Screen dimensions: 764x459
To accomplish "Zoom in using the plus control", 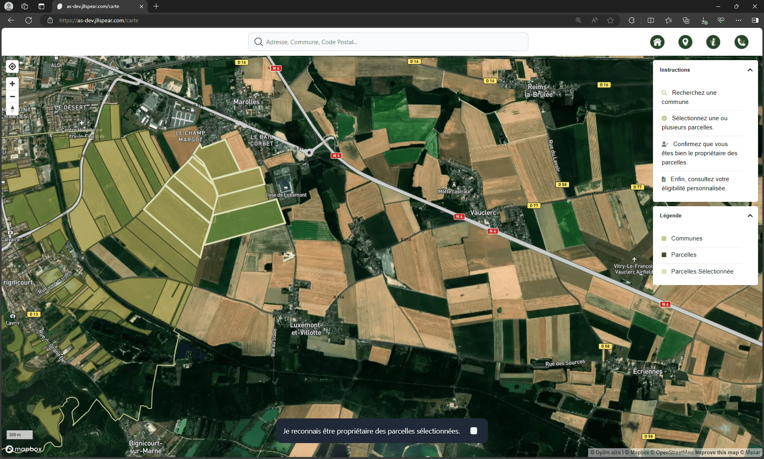I will (x=12, y=84).
